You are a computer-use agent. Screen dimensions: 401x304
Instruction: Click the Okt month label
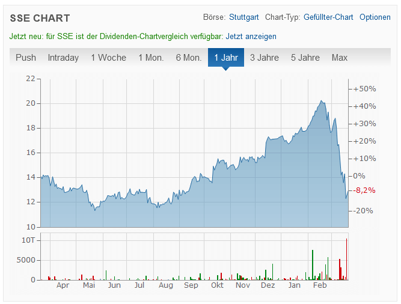[x=217, y=285]
